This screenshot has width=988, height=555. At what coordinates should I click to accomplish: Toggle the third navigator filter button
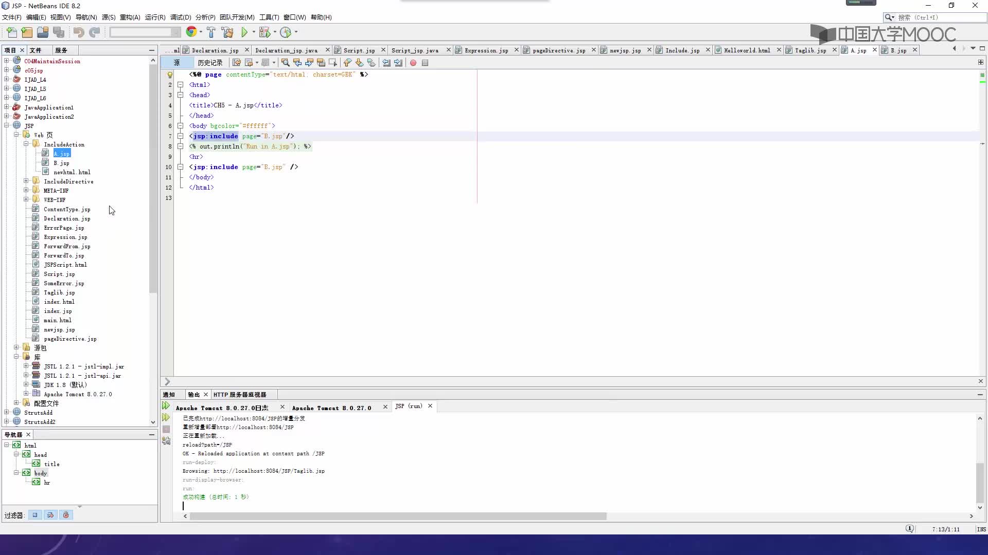66,515
